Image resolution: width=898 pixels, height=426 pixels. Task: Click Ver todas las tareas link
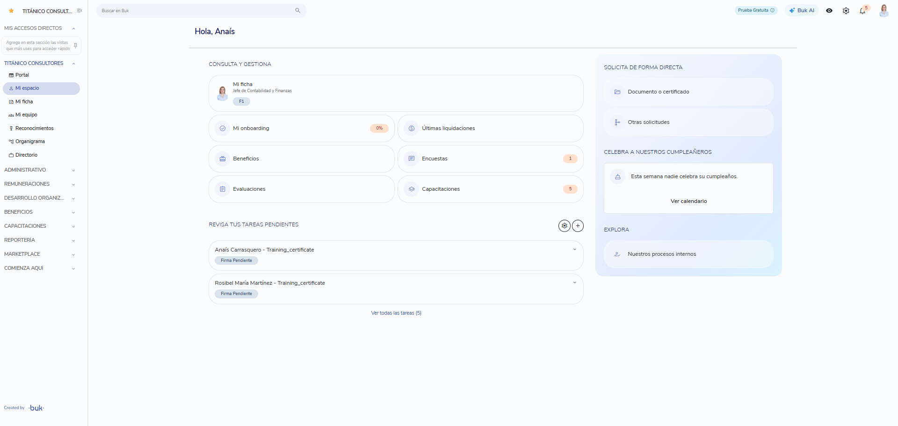pos(396,313)
